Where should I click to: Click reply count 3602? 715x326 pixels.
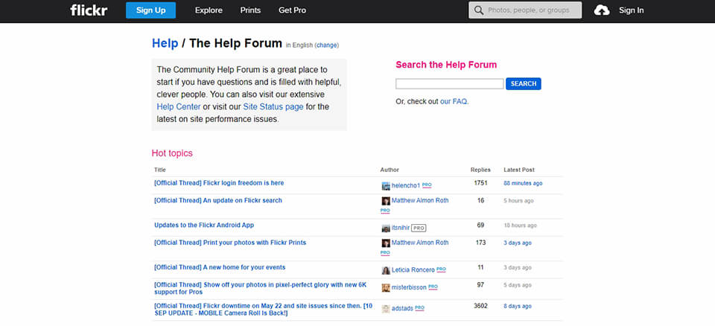[480, 306]
